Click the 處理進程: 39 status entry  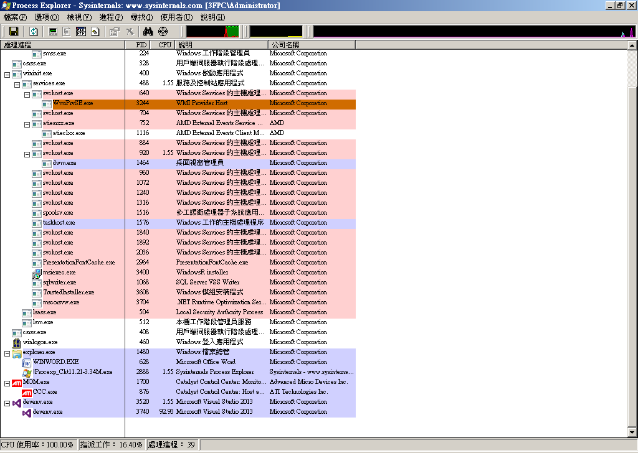coord(171,445)
